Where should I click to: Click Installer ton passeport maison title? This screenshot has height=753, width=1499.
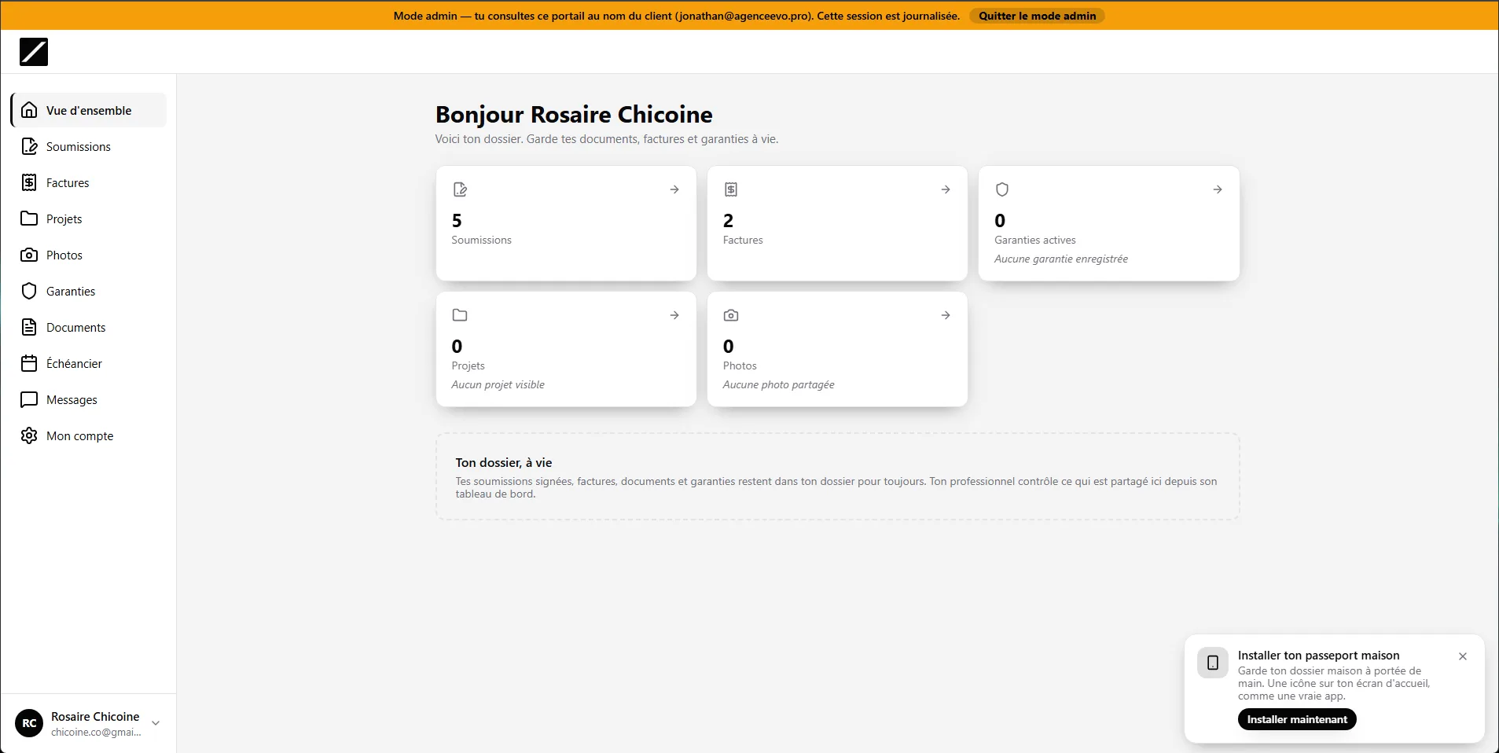1318,656
